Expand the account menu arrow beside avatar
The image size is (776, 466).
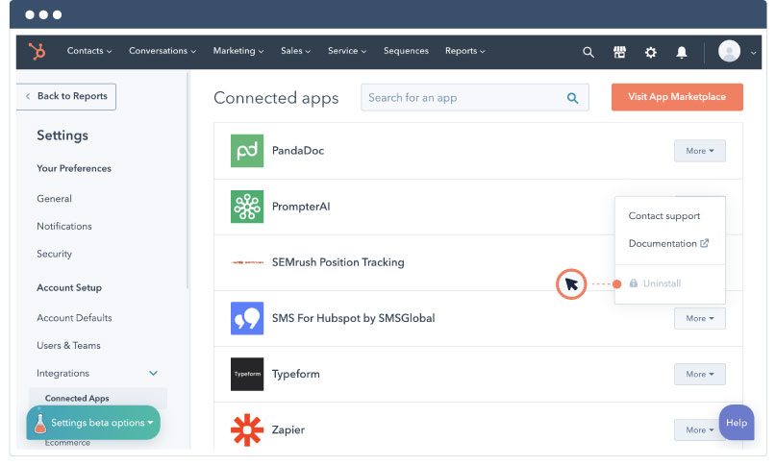(753, 53)
